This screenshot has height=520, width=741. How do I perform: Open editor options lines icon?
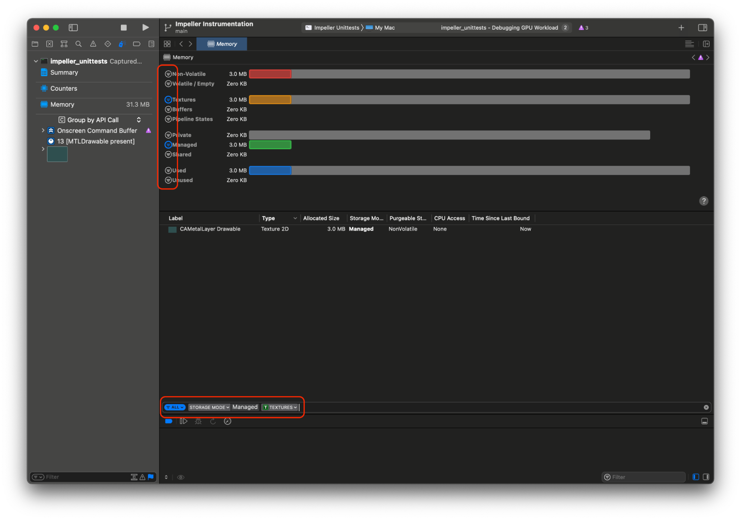point(689,44)
